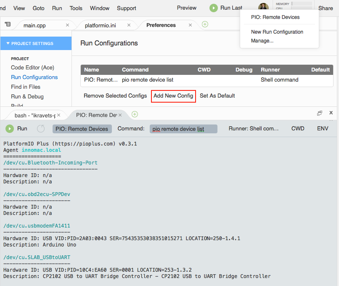
Task: Click /dev/cu.usbmodemFA1411 in output
Action: pos(37,226)
